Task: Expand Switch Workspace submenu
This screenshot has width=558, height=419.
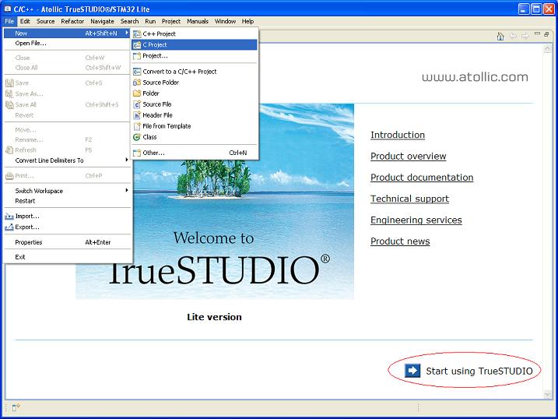Action: (67, 191)
